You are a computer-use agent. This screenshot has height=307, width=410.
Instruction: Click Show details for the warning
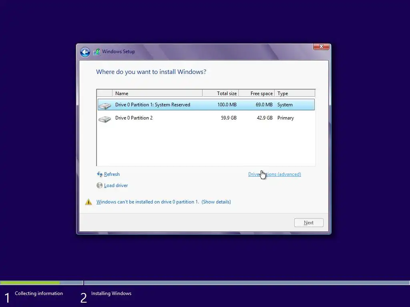216,202
